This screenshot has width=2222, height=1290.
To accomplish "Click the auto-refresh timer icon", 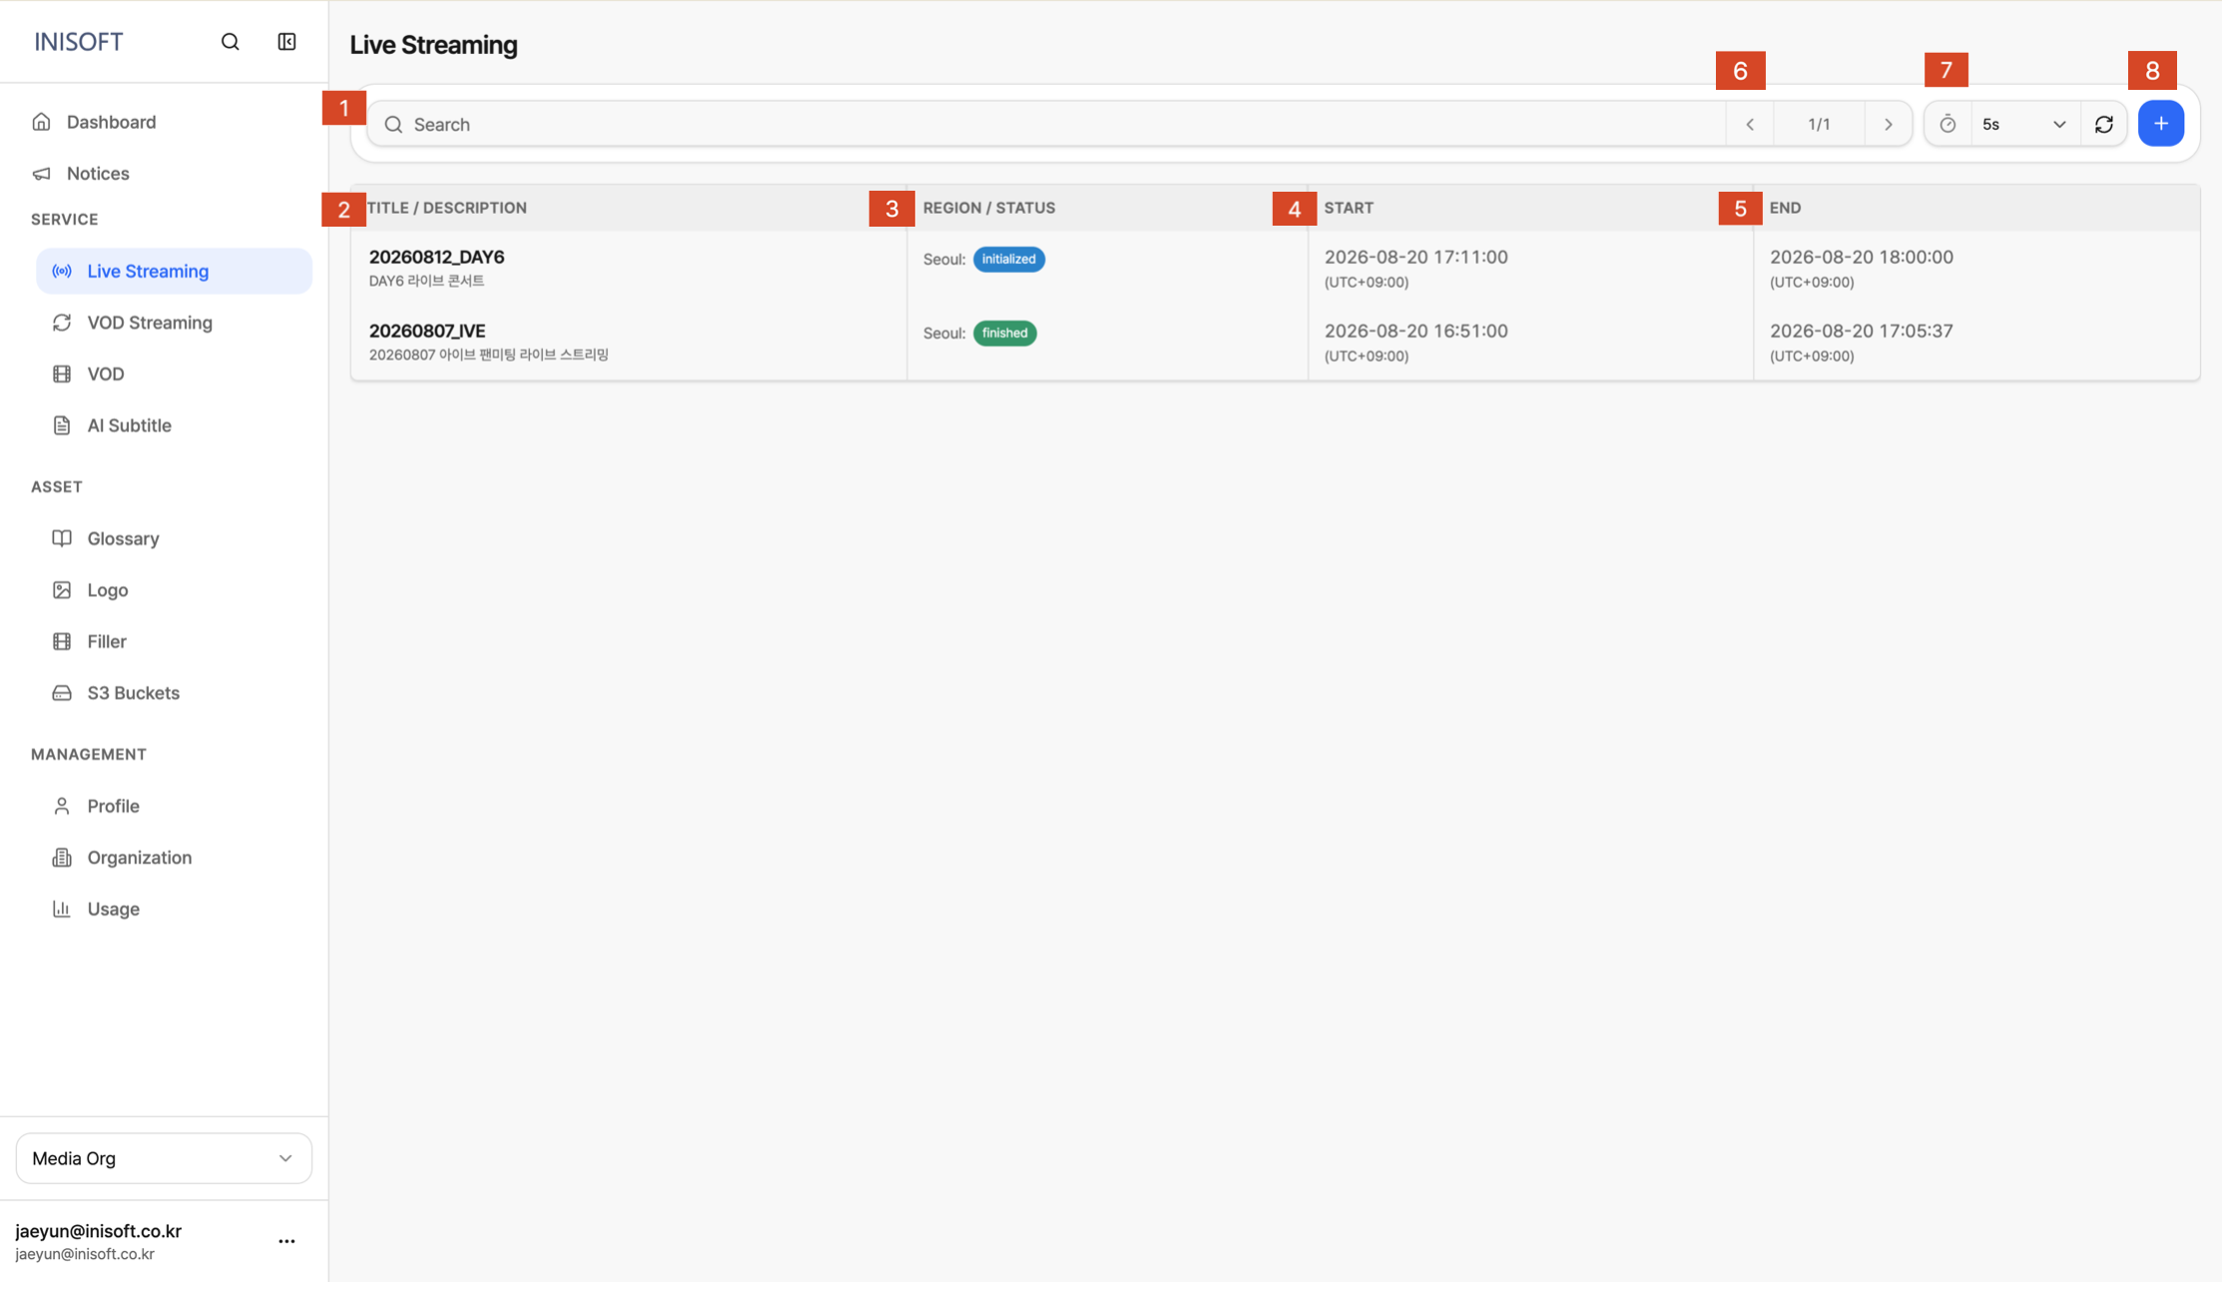I will 1947,124.
